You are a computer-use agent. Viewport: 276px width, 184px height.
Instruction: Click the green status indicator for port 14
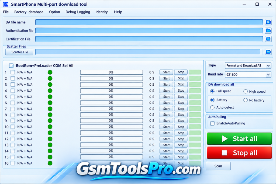(x=50, y=151)
